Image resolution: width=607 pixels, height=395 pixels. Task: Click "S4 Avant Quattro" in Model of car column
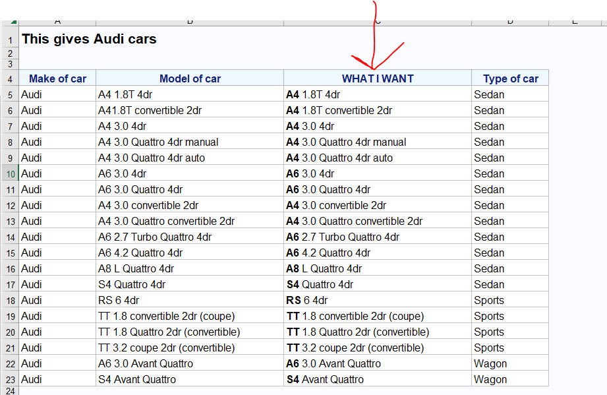[137, 380]
